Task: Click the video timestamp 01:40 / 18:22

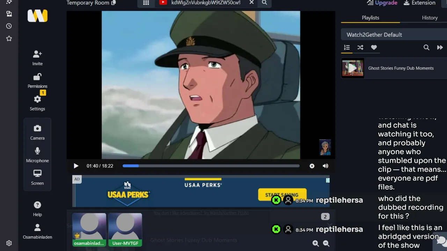Action: (100, 166)
